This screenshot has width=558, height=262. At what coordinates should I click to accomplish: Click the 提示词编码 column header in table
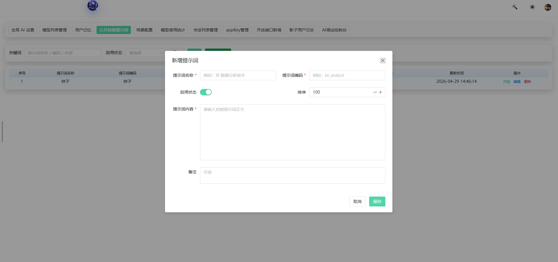click(127, 73)
